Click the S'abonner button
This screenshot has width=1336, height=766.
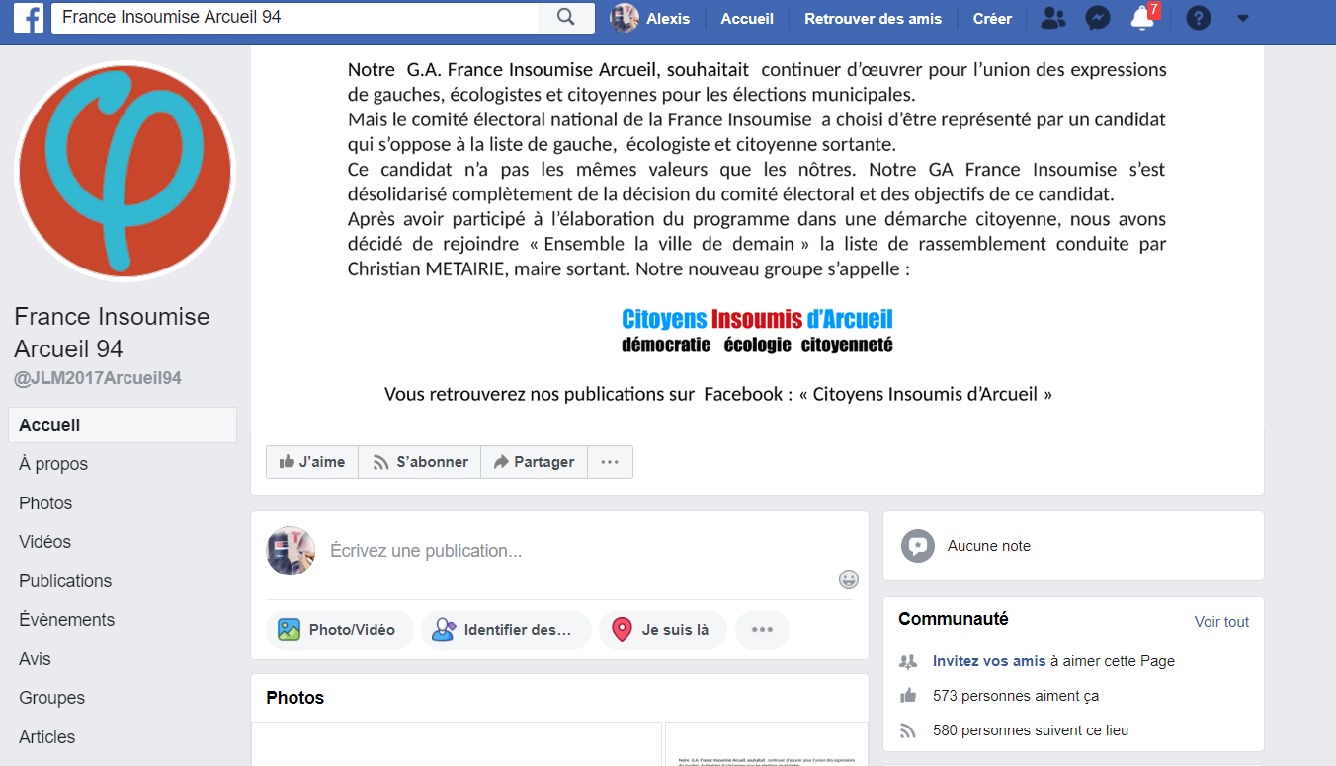pos(420,462)
